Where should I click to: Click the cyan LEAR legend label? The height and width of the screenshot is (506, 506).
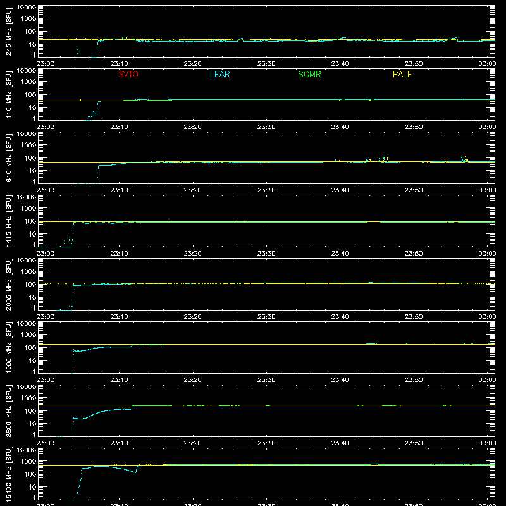point(219,74)
